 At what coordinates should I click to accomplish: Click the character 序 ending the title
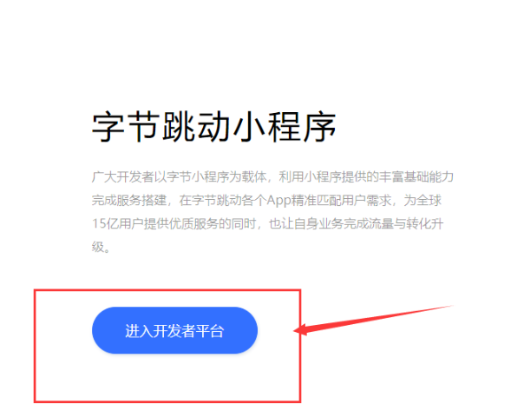[x=319, y=127]
